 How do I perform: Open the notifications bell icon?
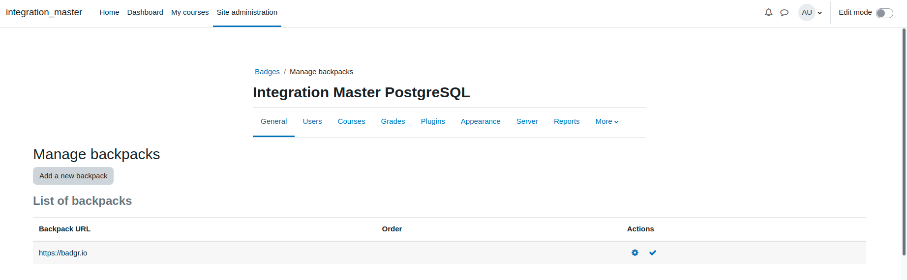pos(768,13)
